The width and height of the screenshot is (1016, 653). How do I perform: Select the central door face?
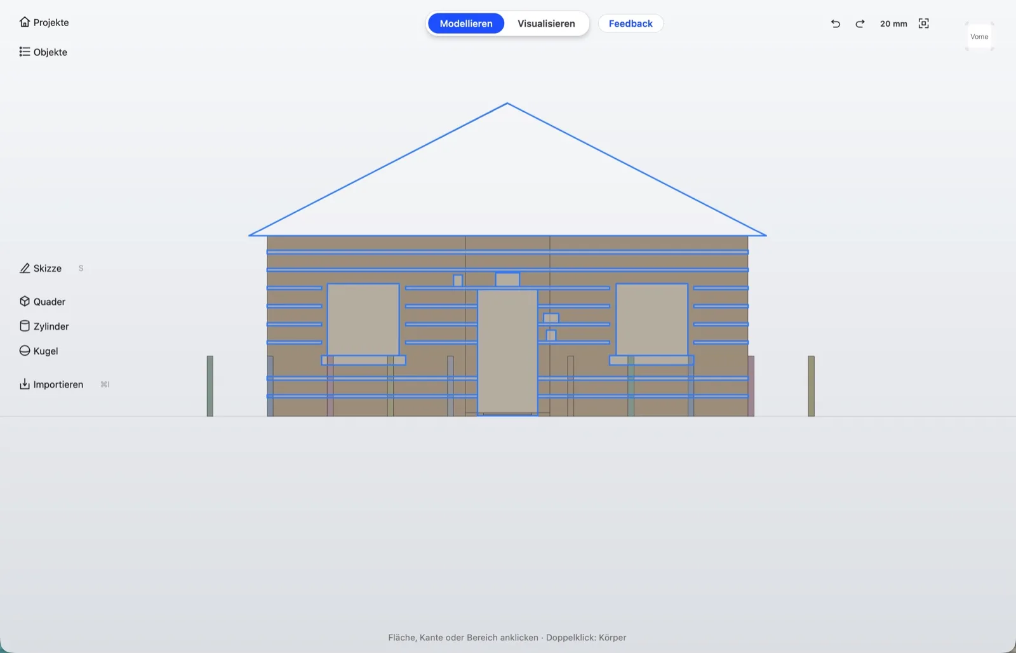(507, 352)
